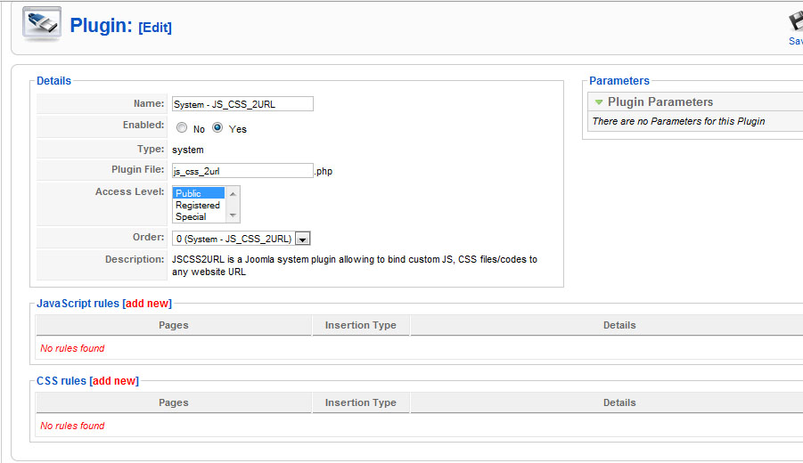Viewport: 803px width, 463px height.
Task: Click the Details section heading
Action: pyautogui.click(x=53, y=81)
